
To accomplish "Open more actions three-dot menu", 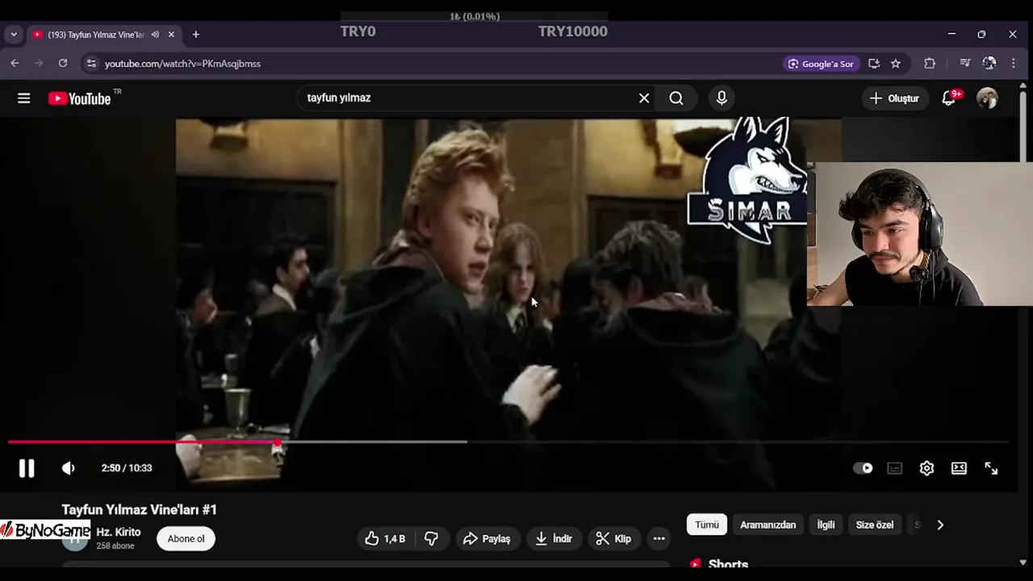I will [659, 538].
